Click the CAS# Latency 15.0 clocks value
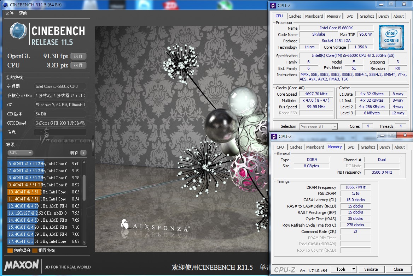 (355, 200)
